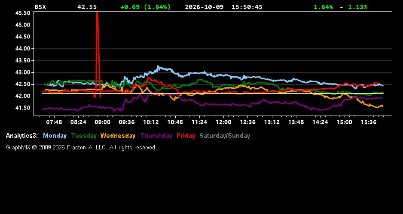The height and width of the screenshot is (214, 403).
Task: Click the green 1.64% range value
Action: pyautogui.click(x=324, y=7)
